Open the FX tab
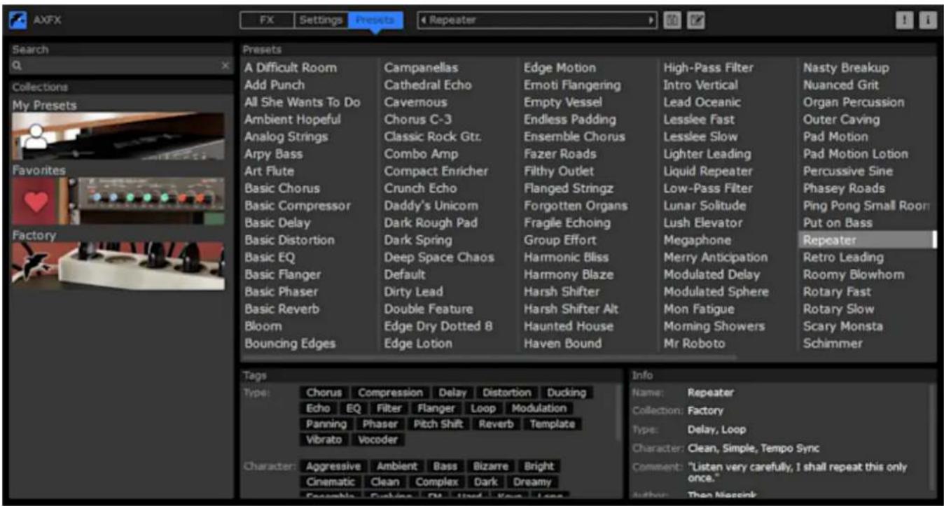Screen dimensions: 944x506 [267, 20]
